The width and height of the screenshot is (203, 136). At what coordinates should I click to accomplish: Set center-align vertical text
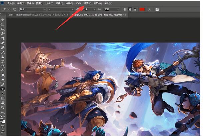click(130, 9)
